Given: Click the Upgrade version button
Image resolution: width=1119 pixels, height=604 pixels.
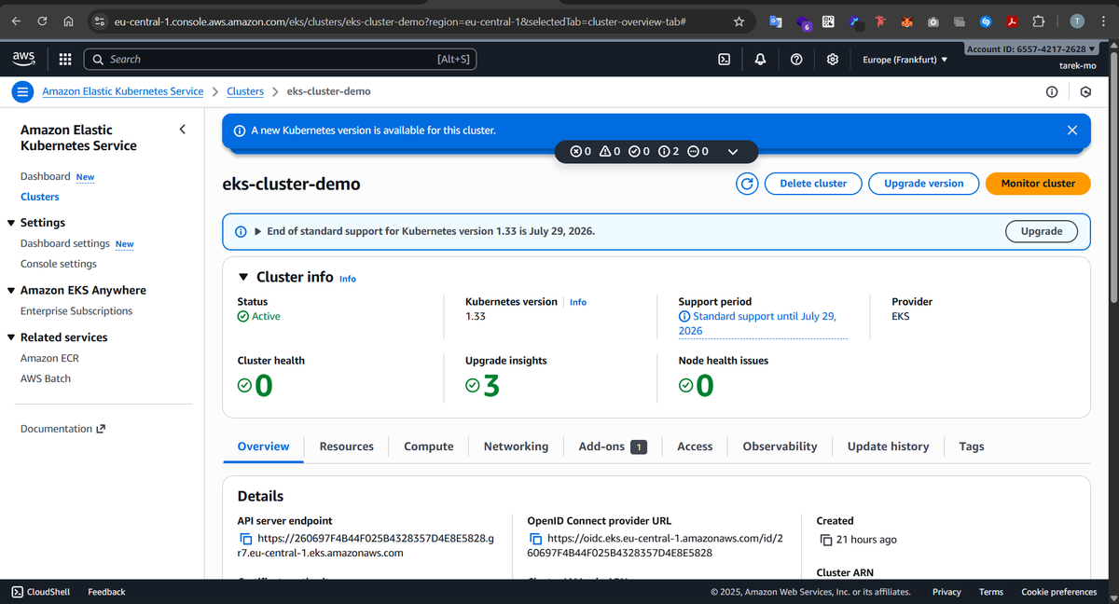Looking at the screenshot, I should pos(924,184).
